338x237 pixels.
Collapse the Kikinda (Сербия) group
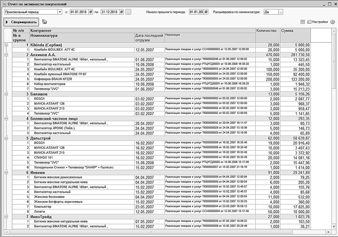click(6, 45)
